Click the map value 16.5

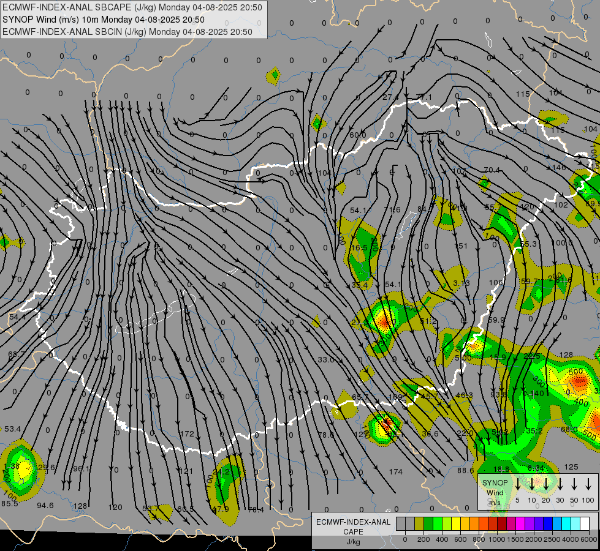pyautogui.click(x=359, y=248)
